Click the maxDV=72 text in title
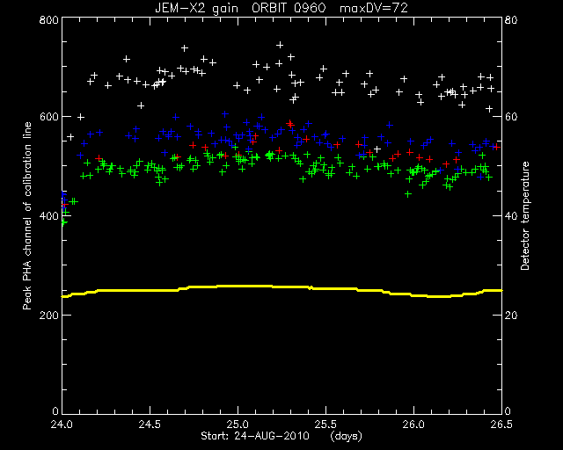The image size is (563, 450). pyautogui.click(x=374, y=8)
